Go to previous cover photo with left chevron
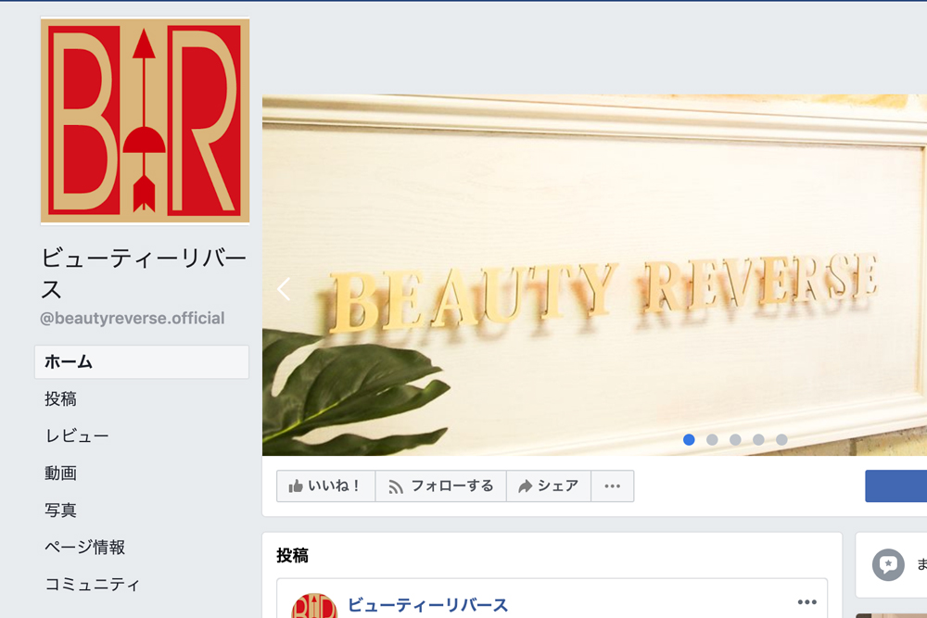Screen dimensions: 927x618 (x=285, y=289)
